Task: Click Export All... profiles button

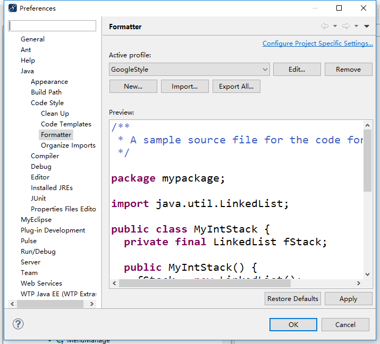Action: [x=237, y=87]
